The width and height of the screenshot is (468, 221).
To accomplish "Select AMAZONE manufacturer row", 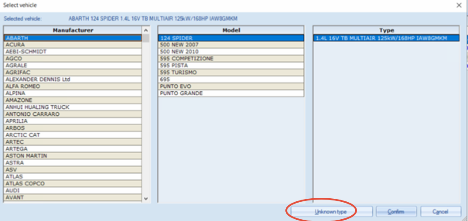I will [73, 100].
